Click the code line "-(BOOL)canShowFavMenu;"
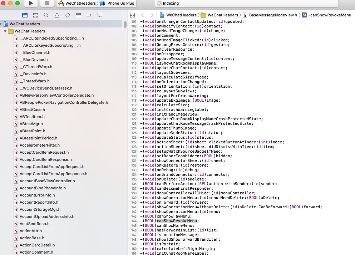The height and width of the screenshot is (255, 355). (x=166, y=216)
